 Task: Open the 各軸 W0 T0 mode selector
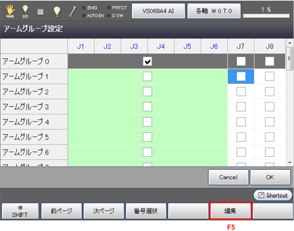click(214, 11)
